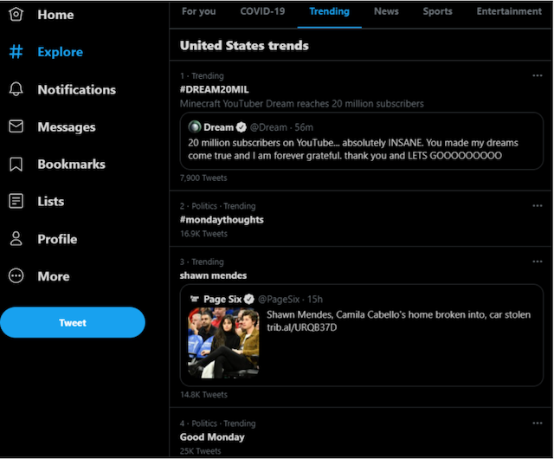Open Dream's 20 million subscribers tweet text
The height and width of the screenshot is (459, 554).
pos(353,149)
